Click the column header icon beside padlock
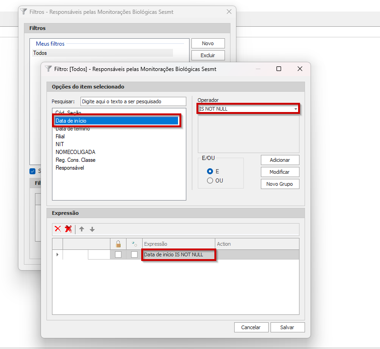This screenshot has width=380, height=349. click(x=134, y=244)
